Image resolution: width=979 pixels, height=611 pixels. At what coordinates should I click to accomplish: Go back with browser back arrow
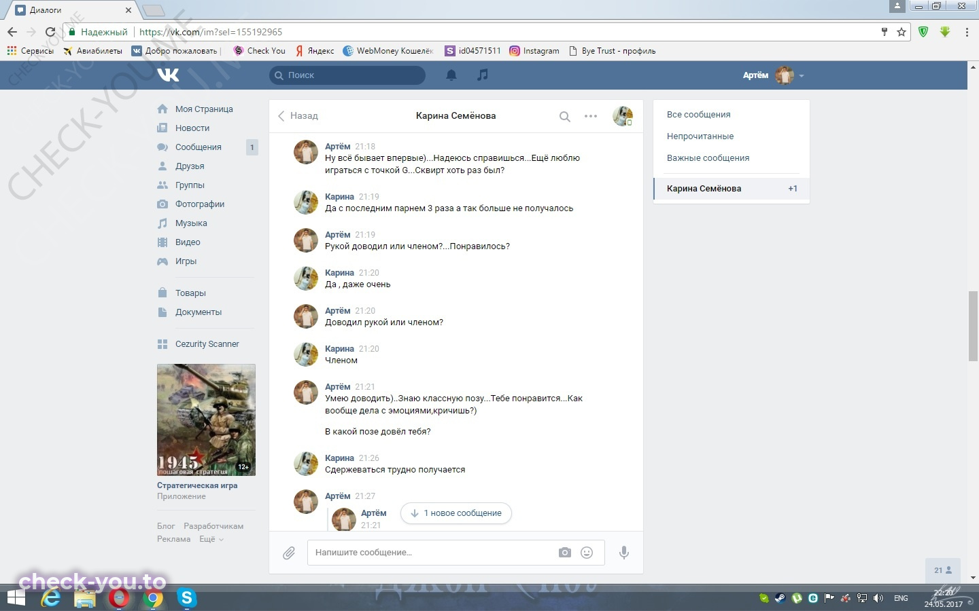click(12, 32)
